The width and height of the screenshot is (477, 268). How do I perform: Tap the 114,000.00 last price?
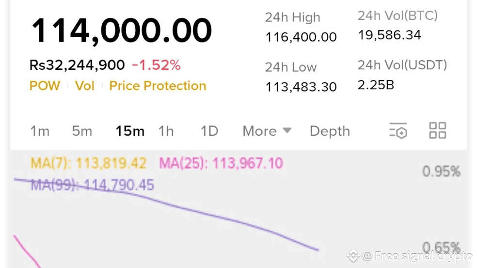pyautogui.click(x=122, y=31)
